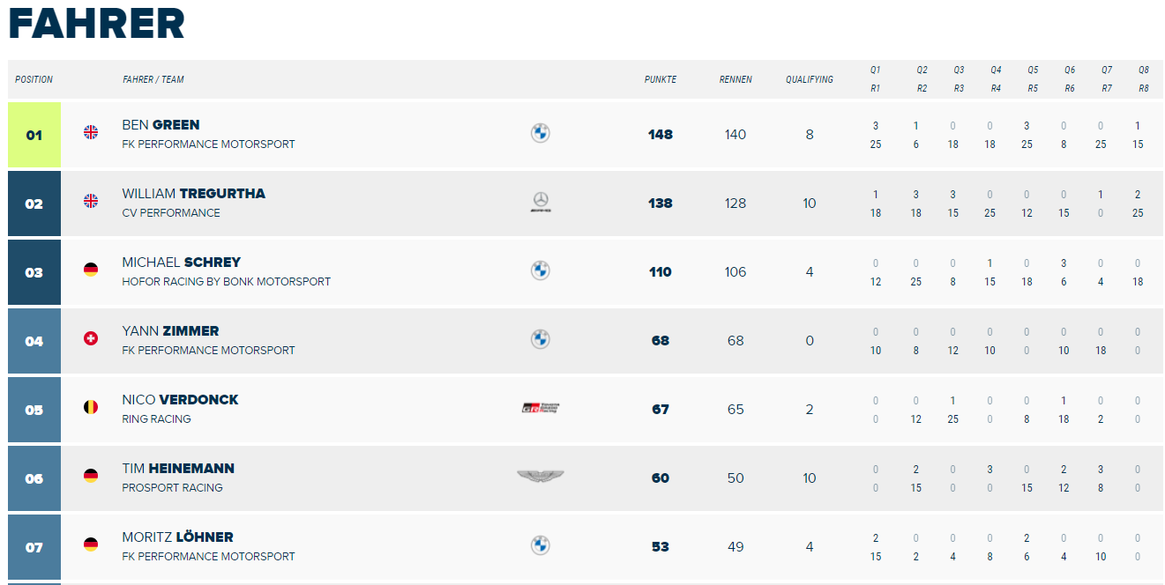Open William Tregurtha's driver entry
This screenshot has width=1165, height=585.
(x=194, y=194)
